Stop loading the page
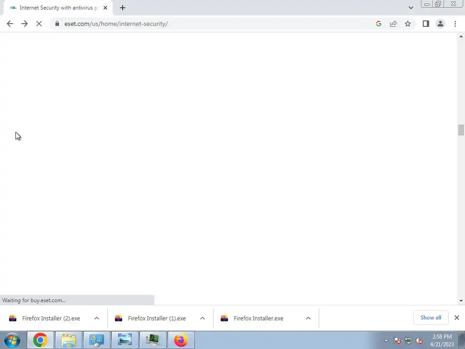 click(39, 24)
